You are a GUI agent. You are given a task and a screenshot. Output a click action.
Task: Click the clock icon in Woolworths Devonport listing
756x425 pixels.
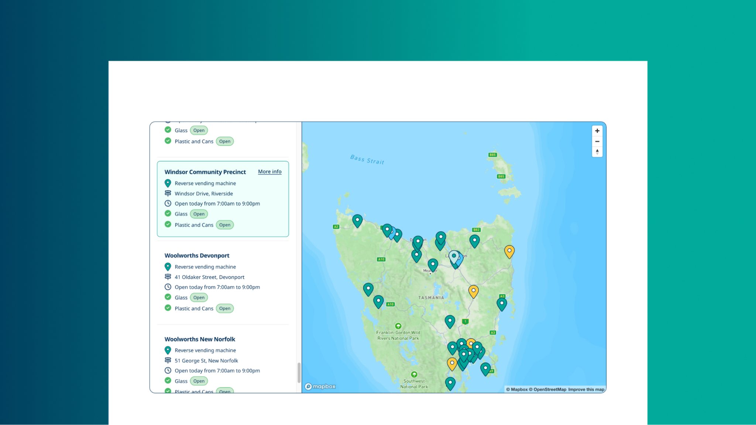[168, 287]
